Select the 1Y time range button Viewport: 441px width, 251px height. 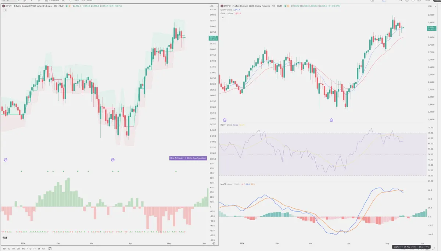pyautogui.click(x=35, y=248)
